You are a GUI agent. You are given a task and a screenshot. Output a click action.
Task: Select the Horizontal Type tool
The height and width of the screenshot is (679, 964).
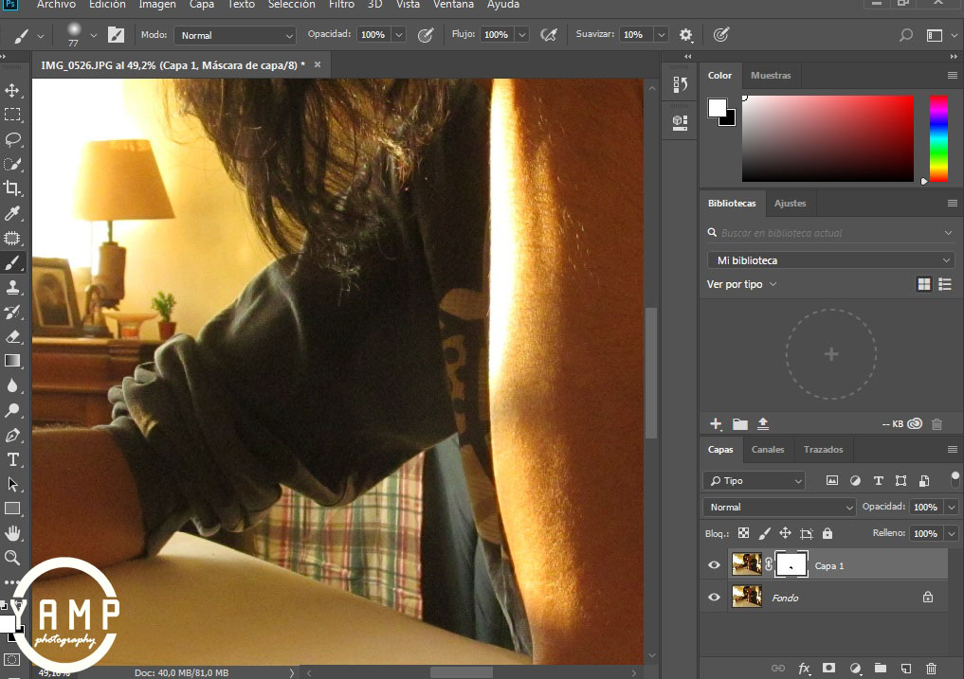[x=12, y=459]
